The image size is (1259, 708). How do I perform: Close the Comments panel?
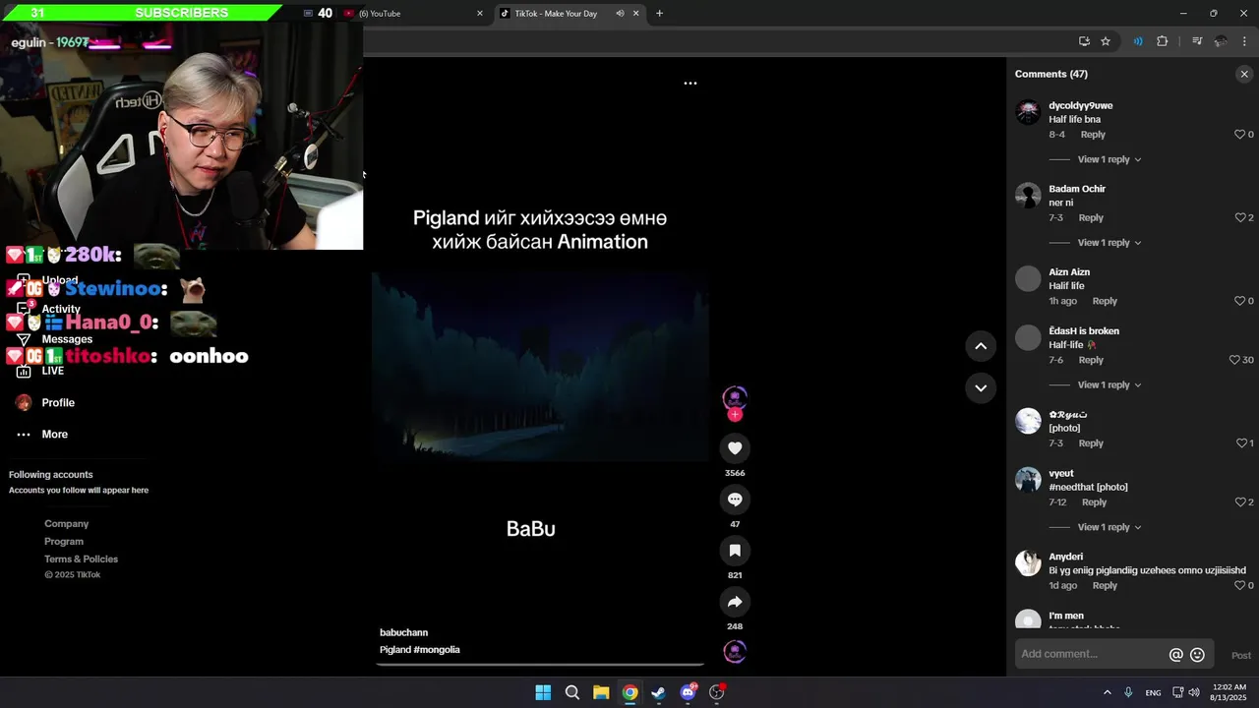point(1244,74)
